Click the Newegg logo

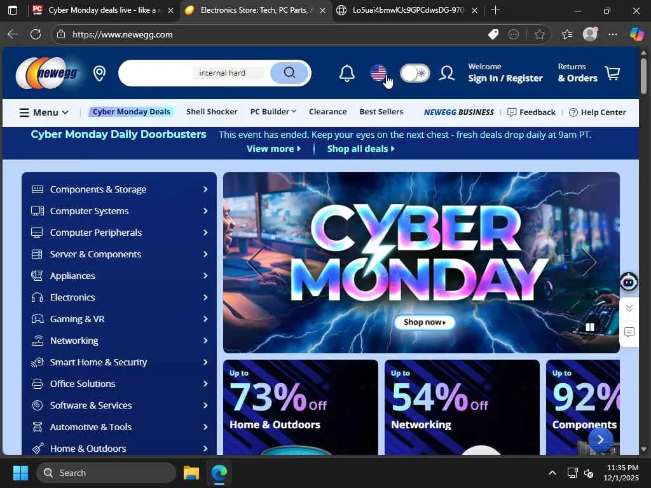click(47, 73)
